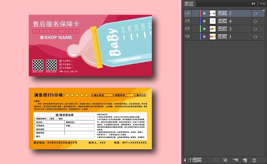This screenshot has width=267, height=164.
Task: Click the 微信二维码 QR code
Action: pos(38,65)
